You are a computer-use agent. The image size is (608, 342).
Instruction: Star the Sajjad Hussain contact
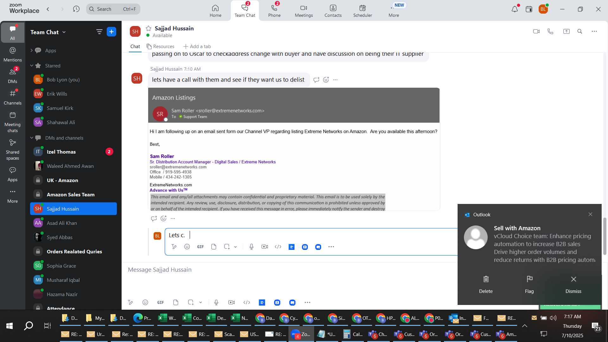149,28
